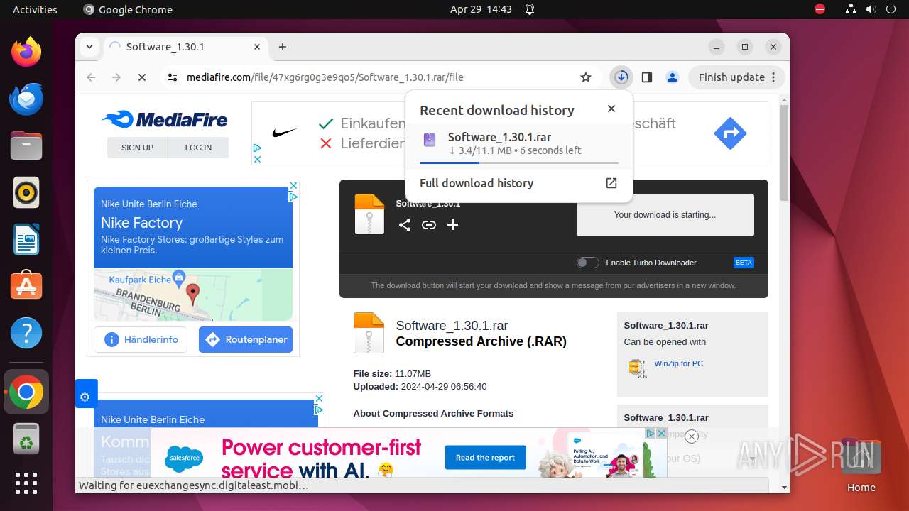Open system network status icon
The width and height of the screenshot is (909, 511).
point(851,9)
